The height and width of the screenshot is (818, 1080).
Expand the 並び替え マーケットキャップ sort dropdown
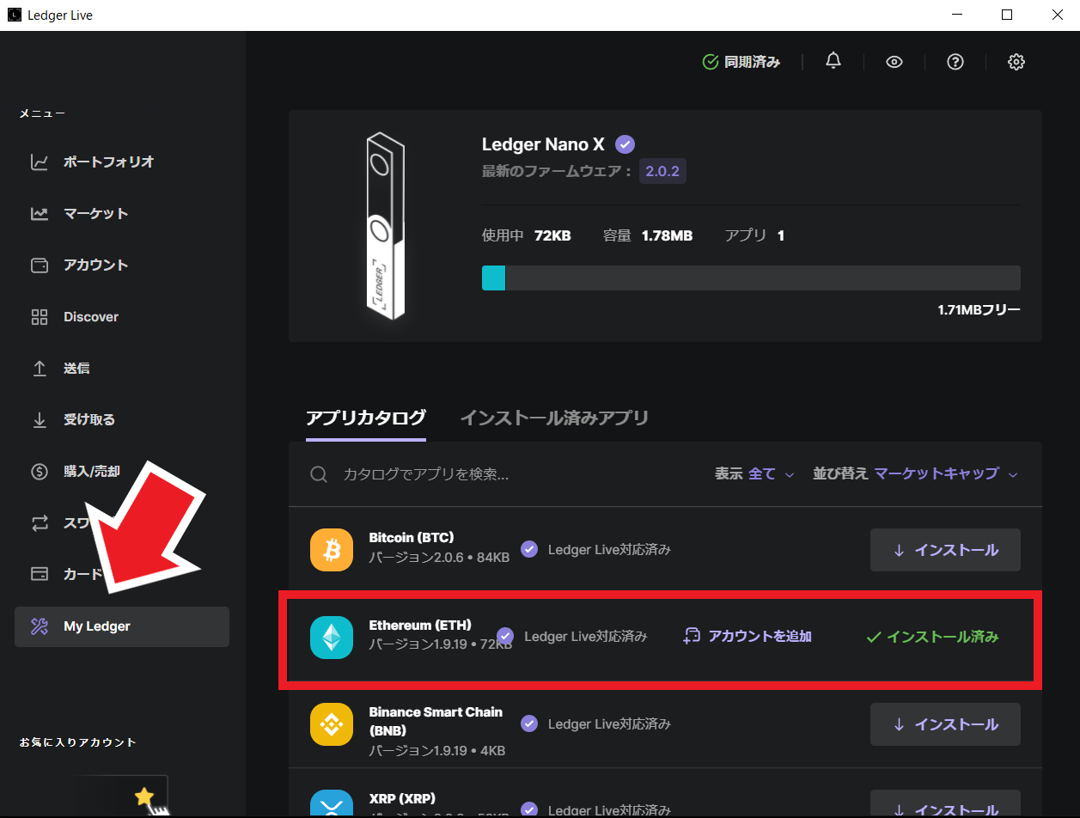[915, 473]
